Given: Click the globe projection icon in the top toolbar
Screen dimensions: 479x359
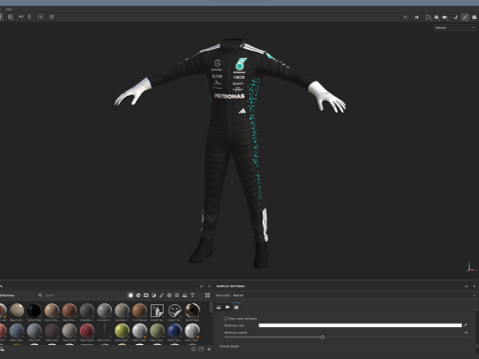Looking at the screenshot, I should tap(436, 17).
